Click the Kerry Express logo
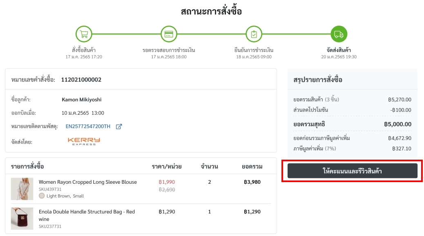The height and width of the screenshot is (236, 424). [x=84, y=141]
